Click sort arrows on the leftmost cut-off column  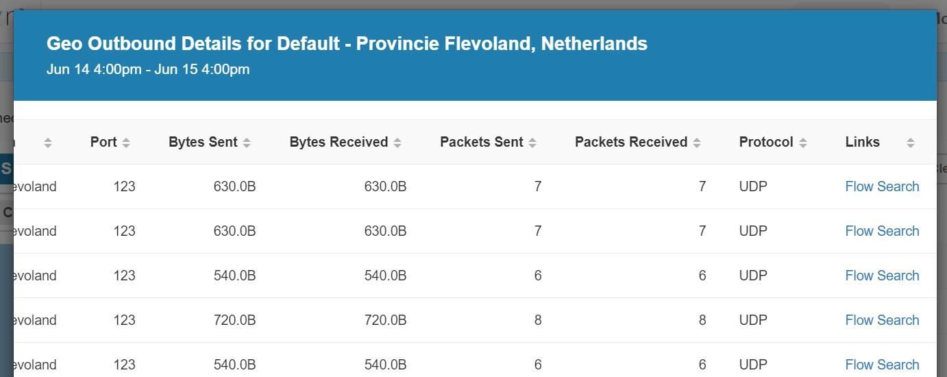coord(48,143)
